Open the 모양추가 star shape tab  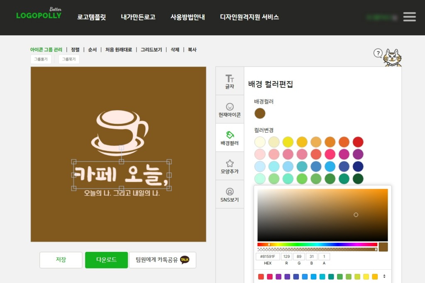coord(230,167)
